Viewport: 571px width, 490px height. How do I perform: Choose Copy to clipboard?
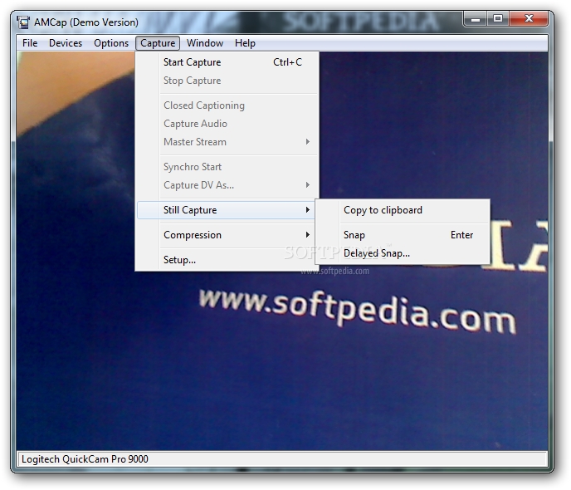[403, 210]
